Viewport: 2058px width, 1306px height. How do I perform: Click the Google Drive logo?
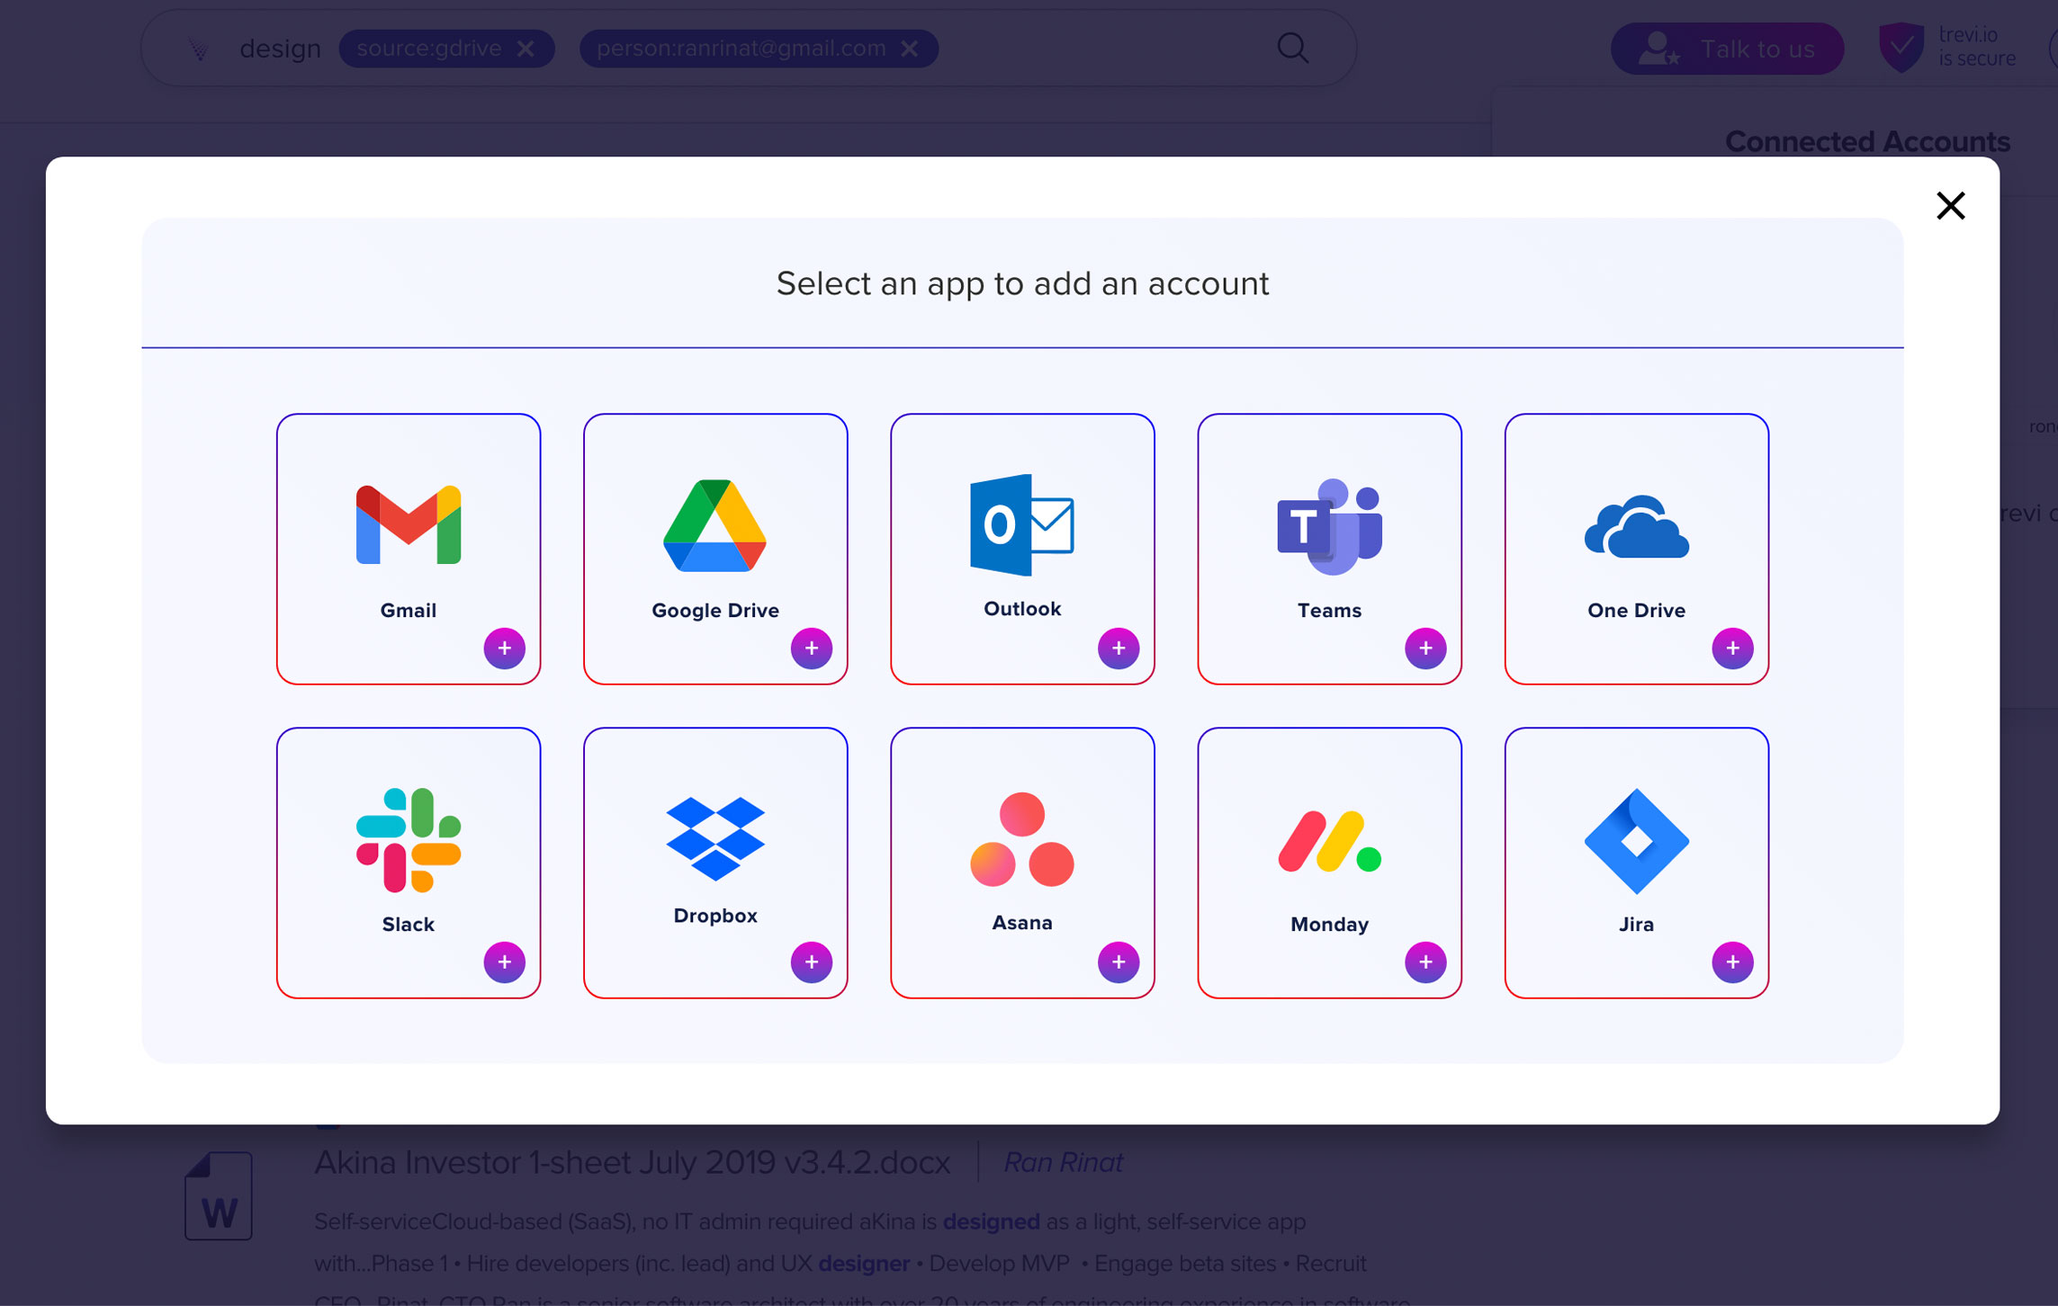[715, 525]
